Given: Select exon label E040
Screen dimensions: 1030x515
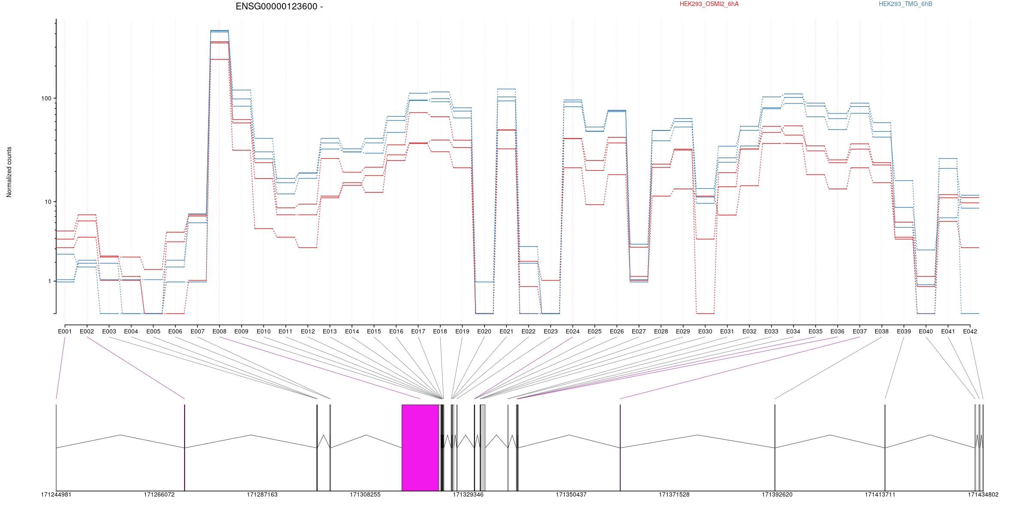Looking at the screenshot, I should point(926,331).
